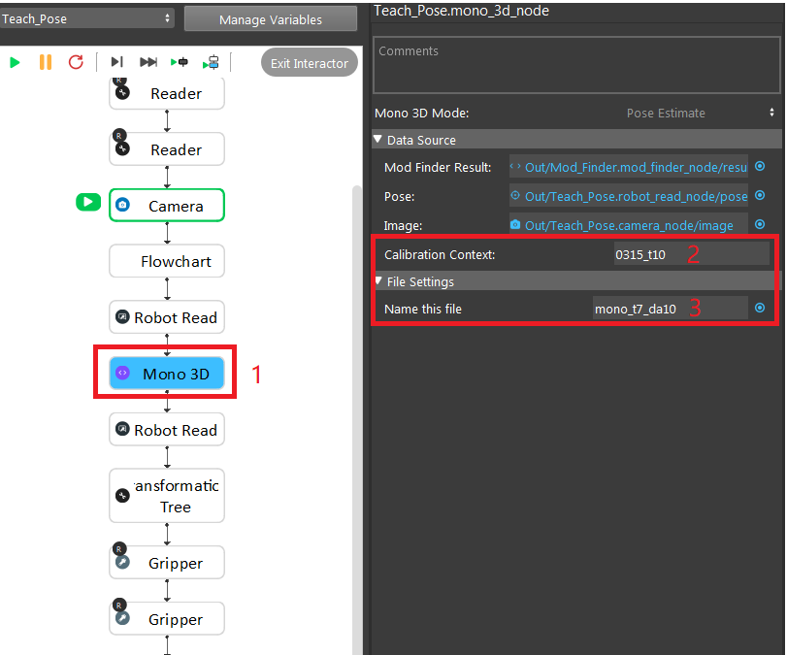This screenshot has width=787, height=655.
Task: Select the second Reader node
Action: [167, 149]
